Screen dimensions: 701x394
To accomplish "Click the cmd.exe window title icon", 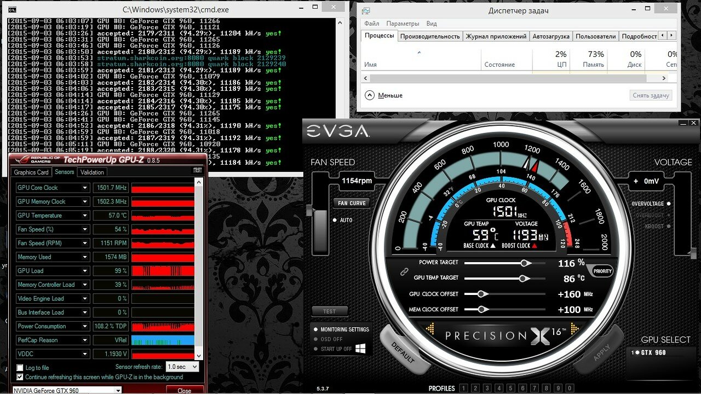I will 13,9.
